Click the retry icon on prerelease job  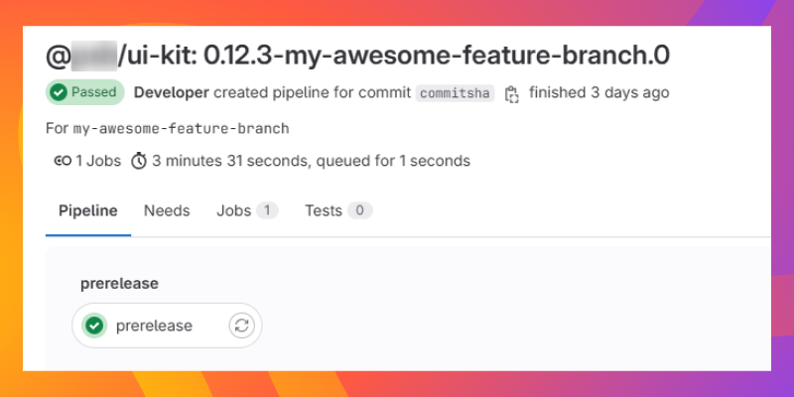(241, 326)
